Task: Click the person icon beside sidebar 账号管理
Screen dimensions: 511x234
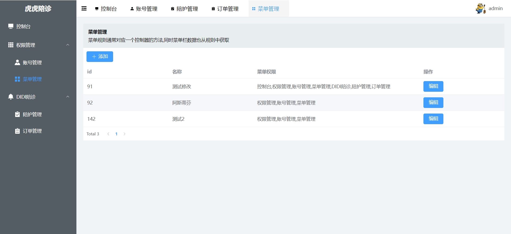Action: (x=17, y=62)
